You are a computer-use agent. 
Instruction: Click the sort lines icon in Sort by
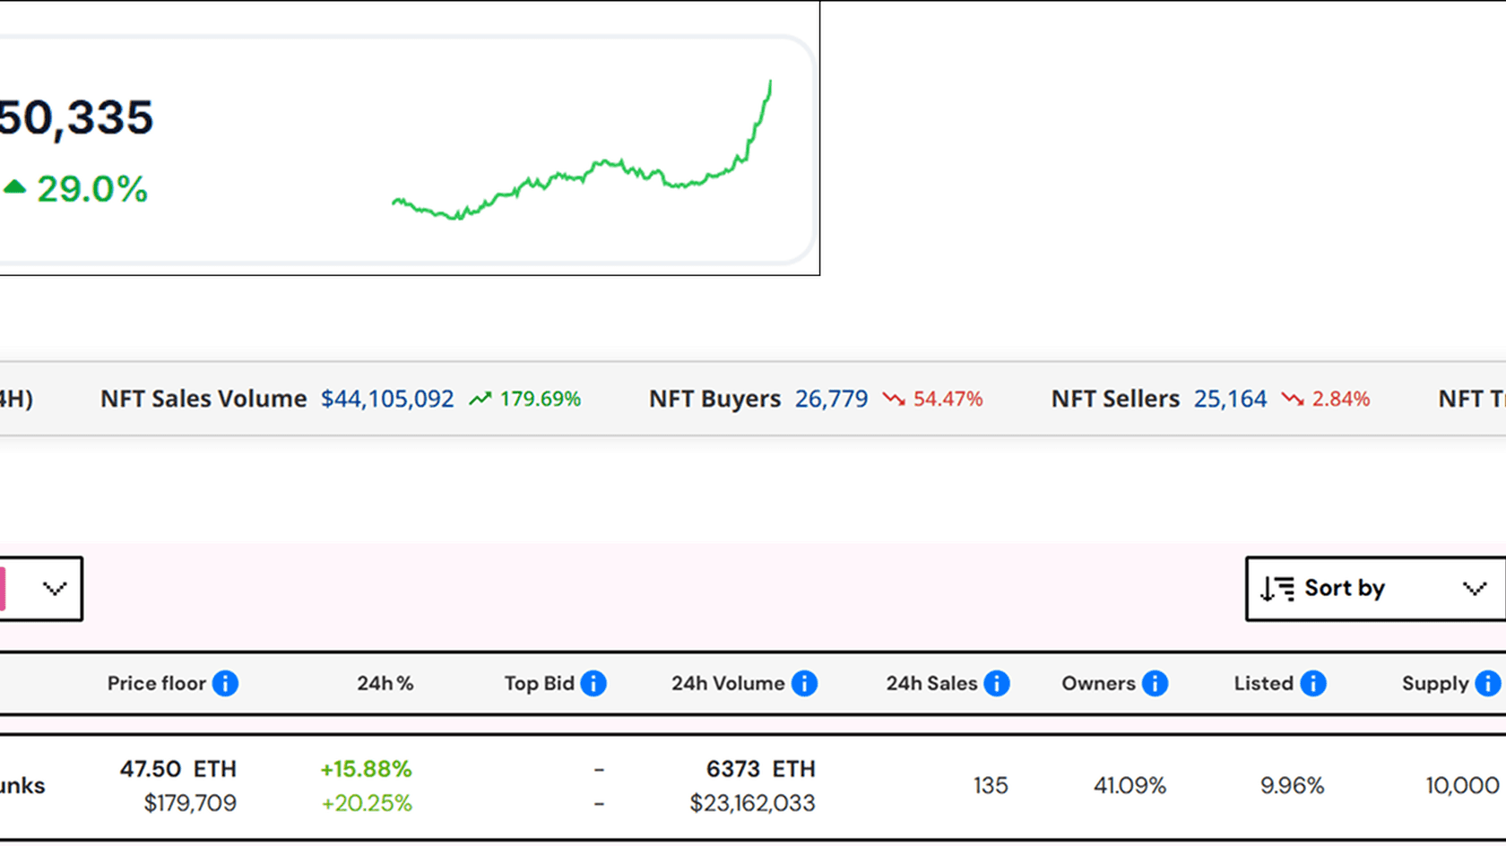(x=1277, y=589)
